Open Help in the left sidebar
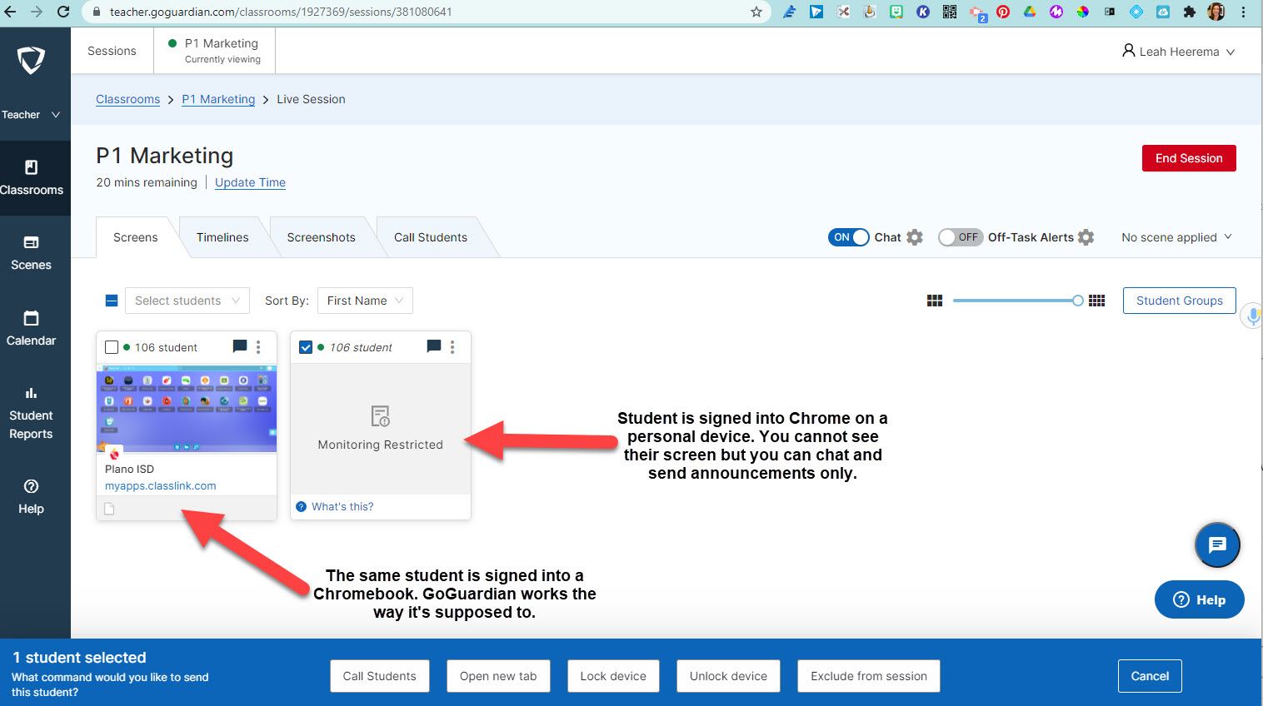Viewport: 1263px width, 706px height. click(x=31, y=497)
